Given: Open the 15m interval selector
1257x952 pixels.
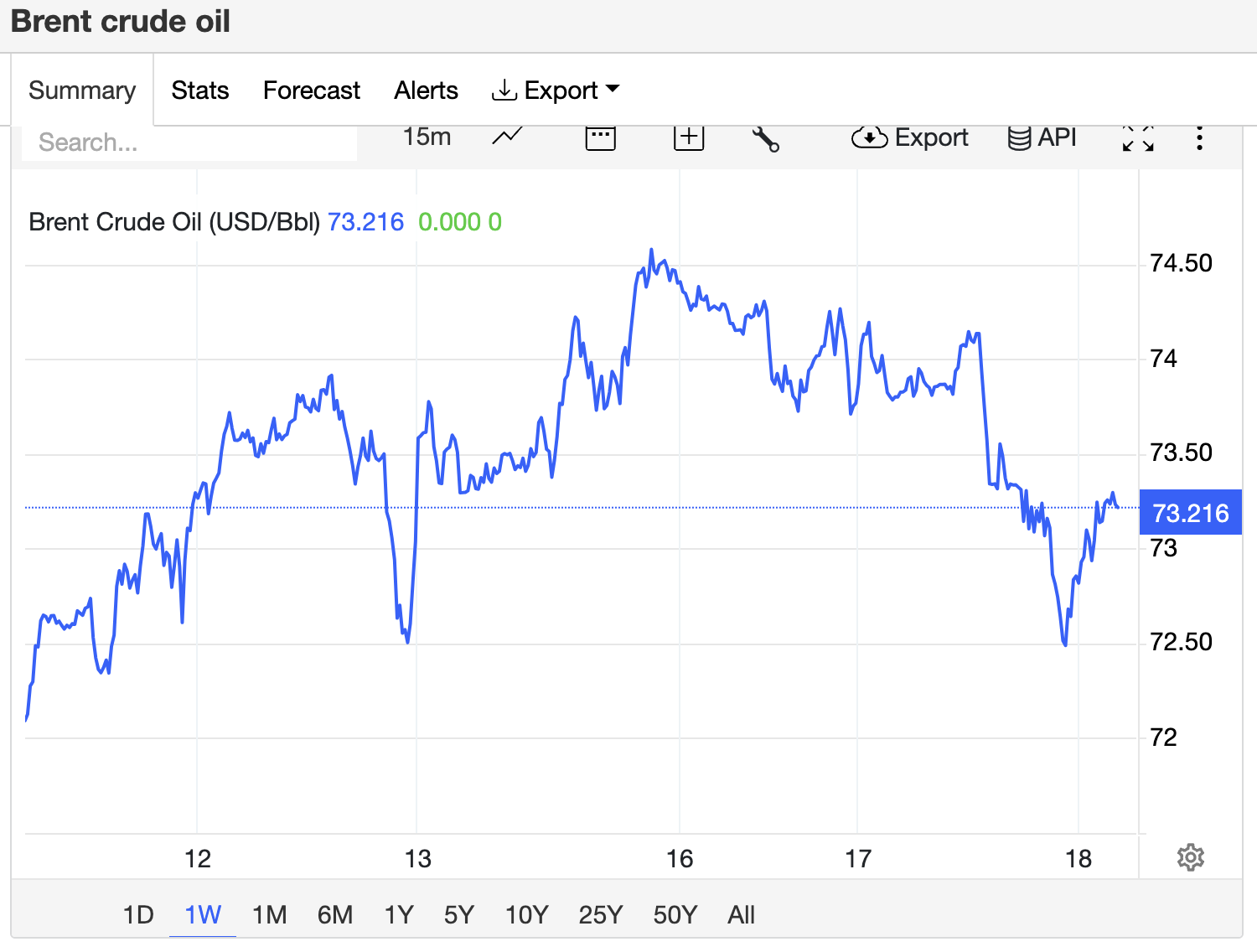Looking at the screenshot, I should [x=427, y=137].
